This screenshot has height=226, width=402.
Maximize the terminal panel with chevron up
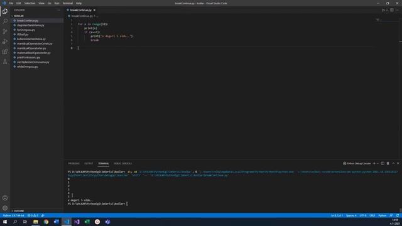(x=393, y=163)
